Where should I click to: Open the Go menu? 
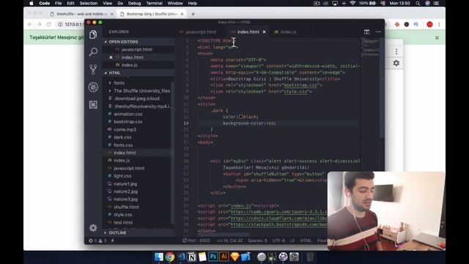pos(120,3)
